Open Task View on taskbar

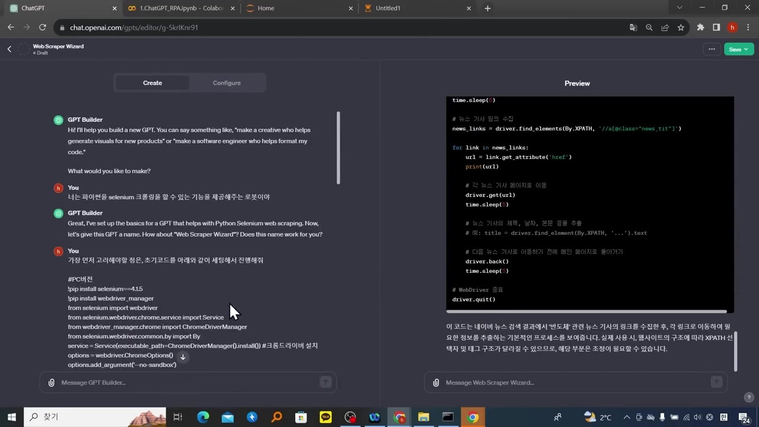tap(177, 417)
